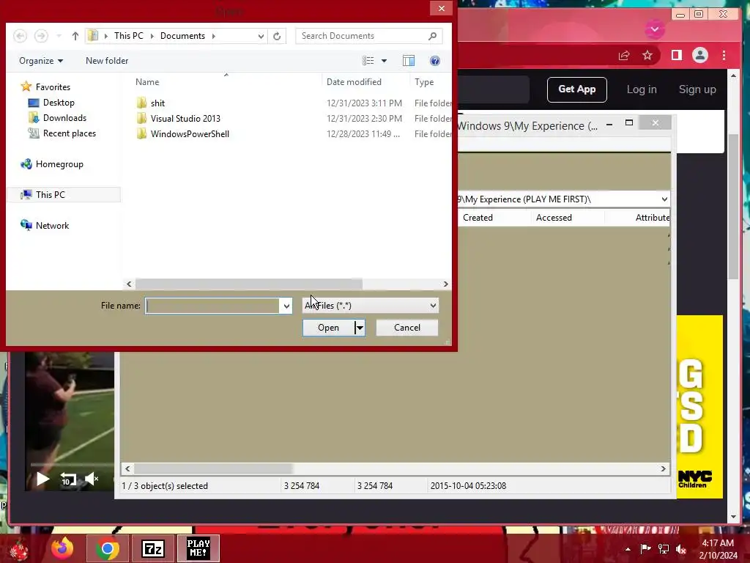Select the folder named shit
750x563 pixels.
(157, 103)
